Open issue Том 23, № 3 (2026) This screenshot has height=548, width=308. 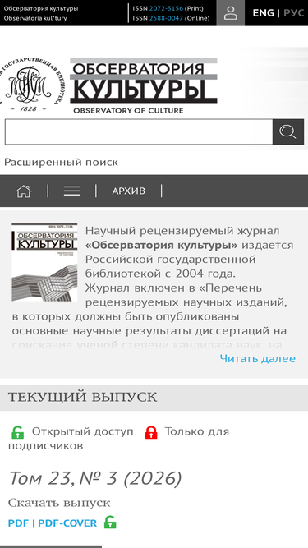click(x=95, y=478)
